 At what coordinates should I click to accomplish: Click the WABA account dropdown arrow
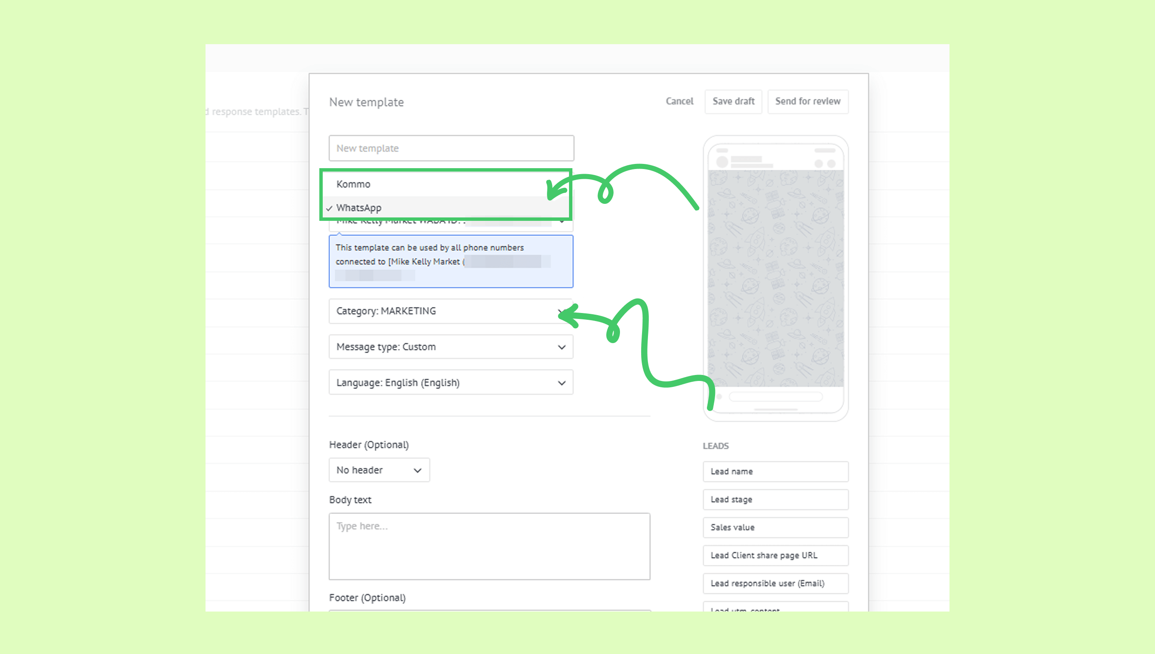coord(561,221)
